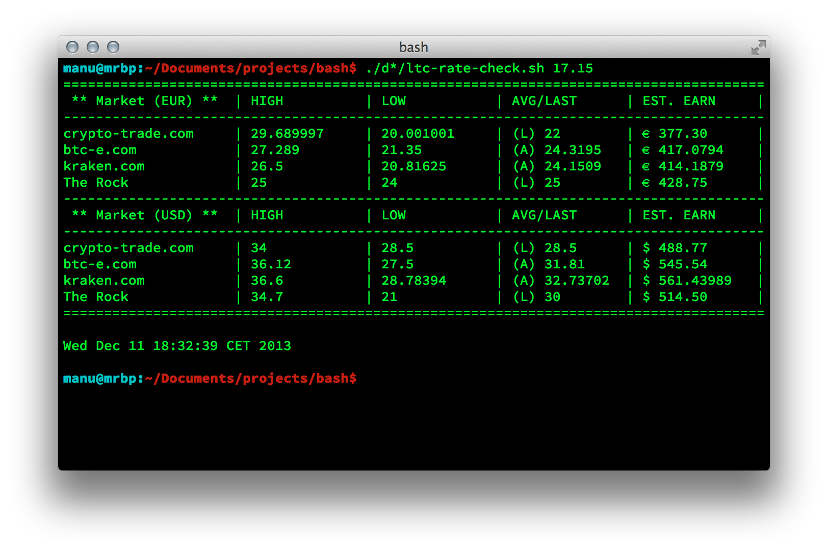Click the USD crypto-trade.com HIGH value 34

[x=258, y=248]
